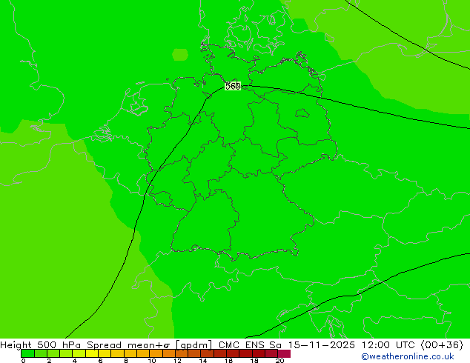Click the 'Spread mean+σ' caption text
Viewport: 470px width, 363px height.
tap(130, 345)
